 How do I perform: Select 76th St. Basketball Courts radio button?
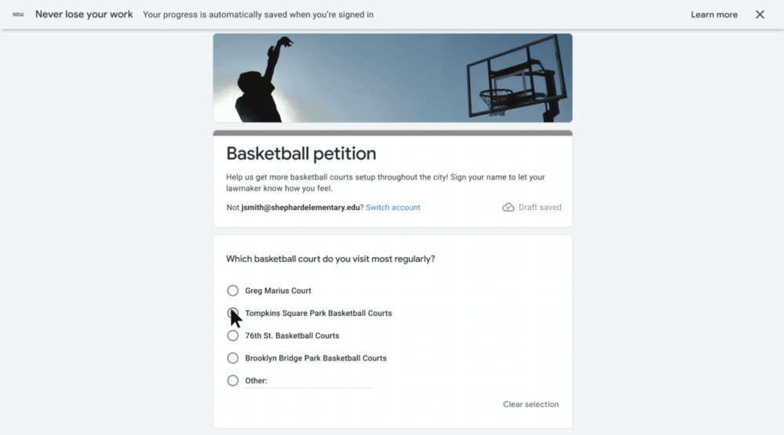[232, 335]
